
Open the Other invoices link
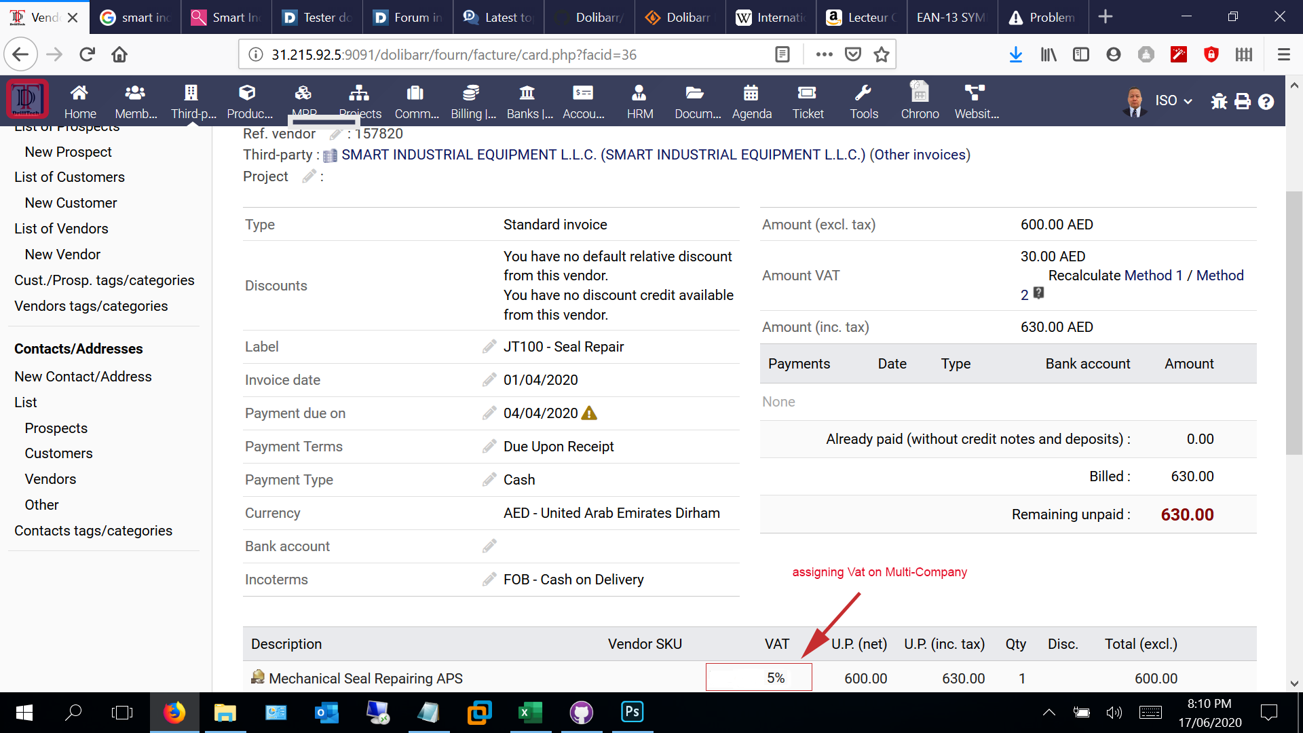921,155
